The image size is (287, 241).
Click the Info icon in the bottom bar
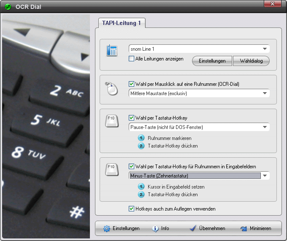(x=155, y=228)
